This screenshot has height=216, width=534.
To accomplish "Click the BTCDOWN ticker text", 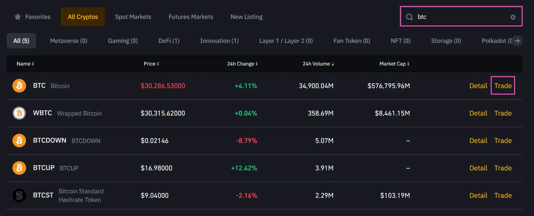I will [x=49, y=141].
